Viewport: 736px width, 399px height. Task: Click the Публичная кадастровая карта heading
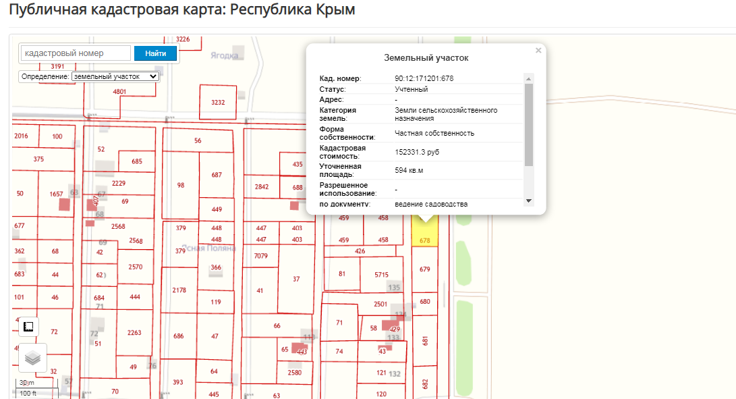pos(182,9)
